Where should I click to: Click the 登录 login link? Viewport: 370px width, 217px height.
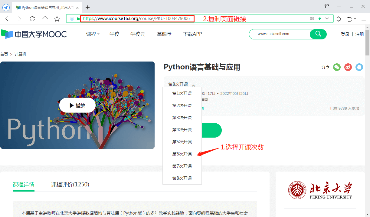point(345,34)
